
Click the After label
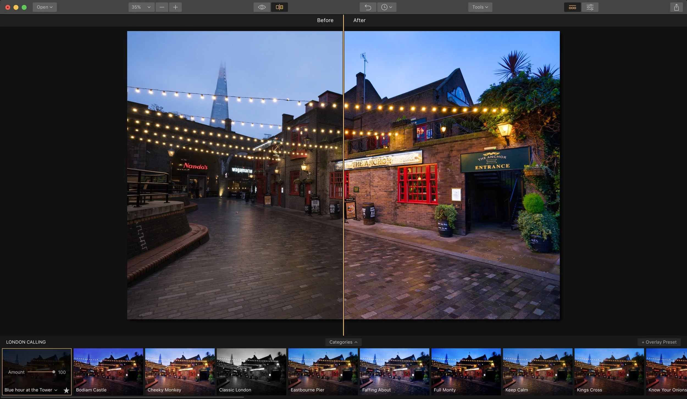tap(359, 20)
